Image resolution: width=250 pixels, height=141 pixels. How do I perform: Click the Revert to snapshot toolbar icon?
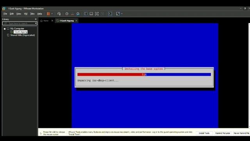coord(72,14)
